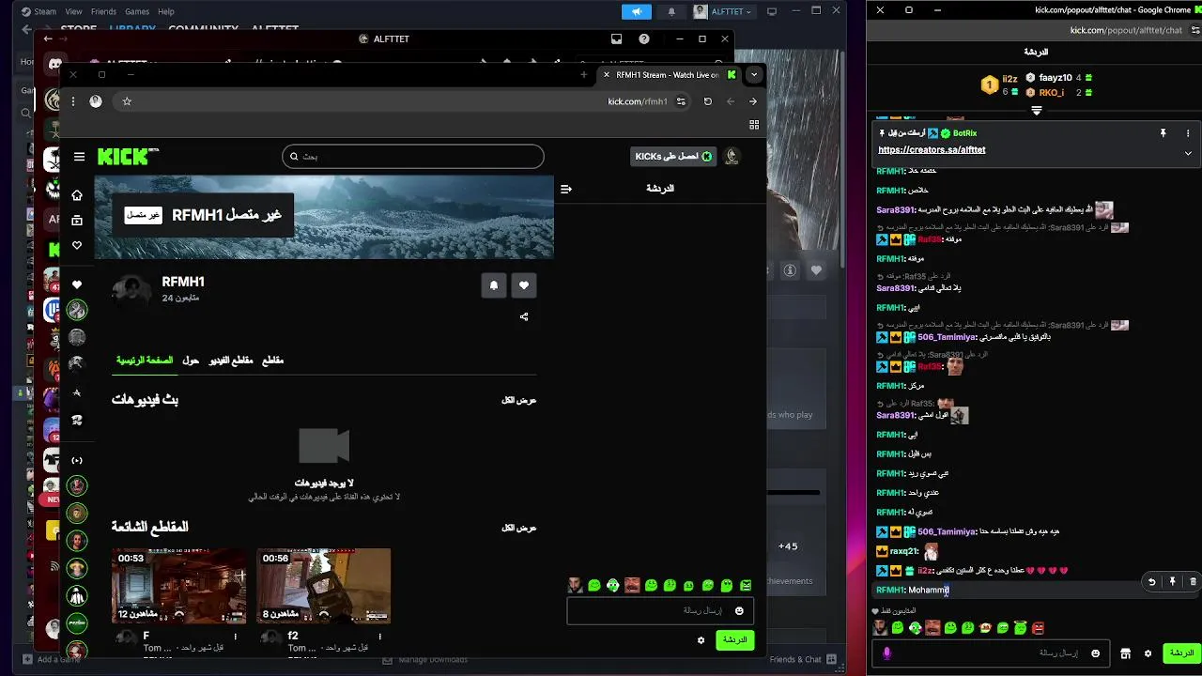
Task: Pin the RFMH1 Mohammd message
Action: tap(1172, 582)
